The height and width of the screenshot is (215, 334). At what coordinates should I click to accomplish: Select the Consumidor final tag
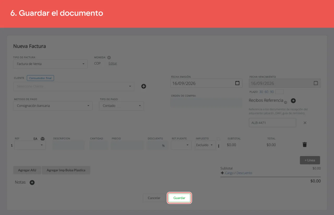pyautogui.click(x=40, y=78)
